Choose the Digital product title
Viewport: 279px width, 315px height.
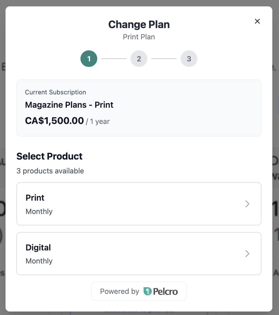tap(38, 248)
